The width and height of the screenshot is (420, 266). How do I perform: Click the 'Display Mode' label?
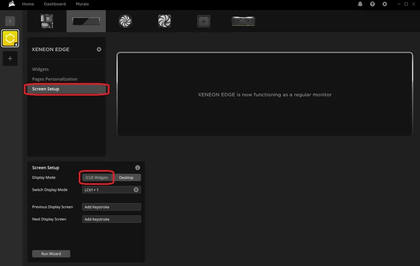pos(44,177)
